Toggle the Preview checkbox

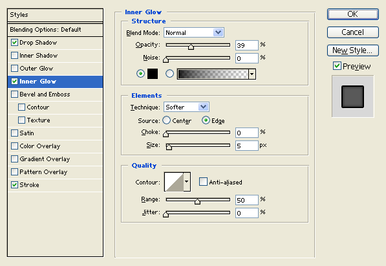click(337, 66)
